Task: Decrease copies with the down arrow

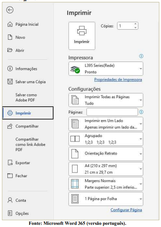Action: (135, 28)
